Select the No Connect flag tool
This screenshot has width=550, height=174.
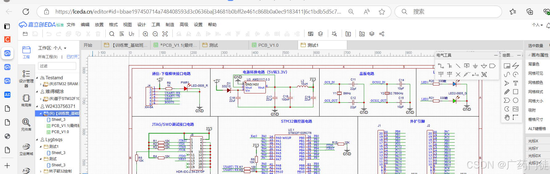458,74
